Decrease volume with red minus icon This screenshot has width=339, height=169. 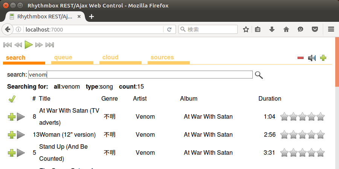(x=301, y=58)
